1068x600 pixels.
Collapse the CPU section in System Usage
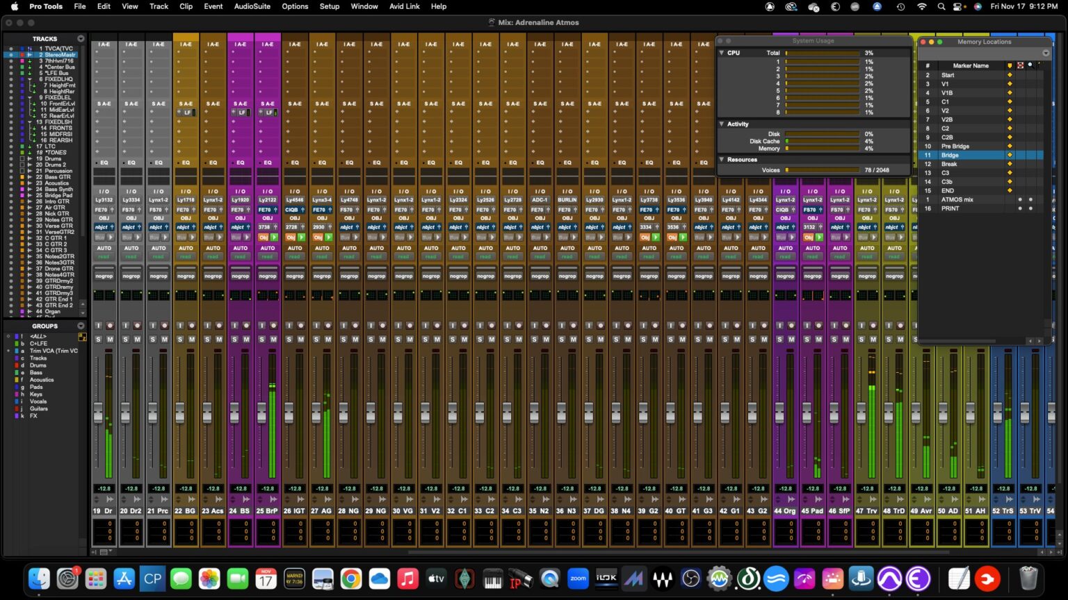[722, 53]
